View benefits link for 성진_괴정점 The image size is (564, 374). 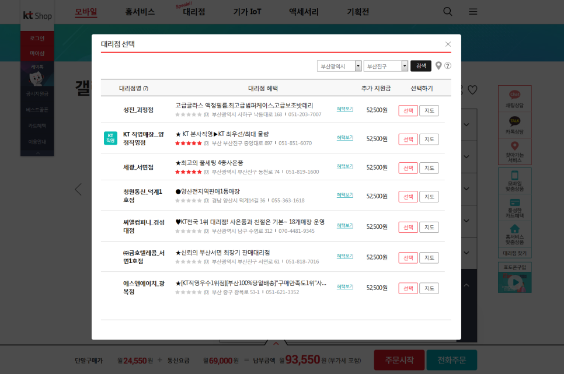pyautogui.click(x=345, y=109)
